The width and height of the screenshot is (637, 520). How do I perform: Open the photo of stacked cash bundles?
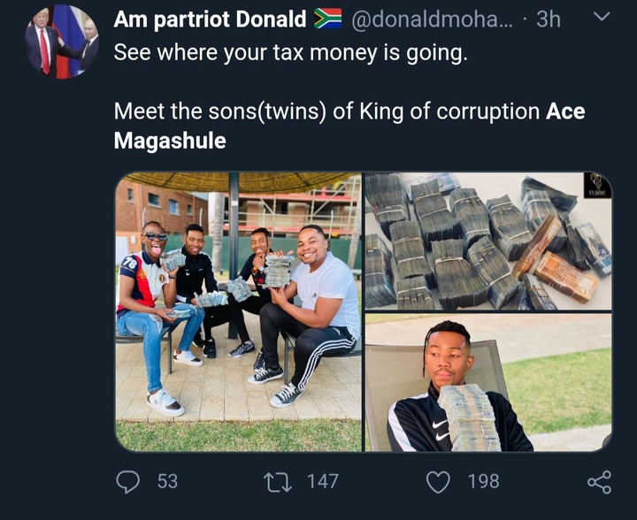pos(488,241)
